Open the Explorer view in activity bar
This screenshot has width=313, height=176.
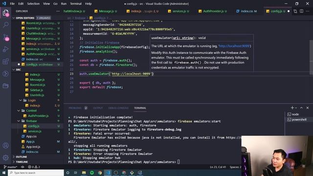(x=5, y=13)
